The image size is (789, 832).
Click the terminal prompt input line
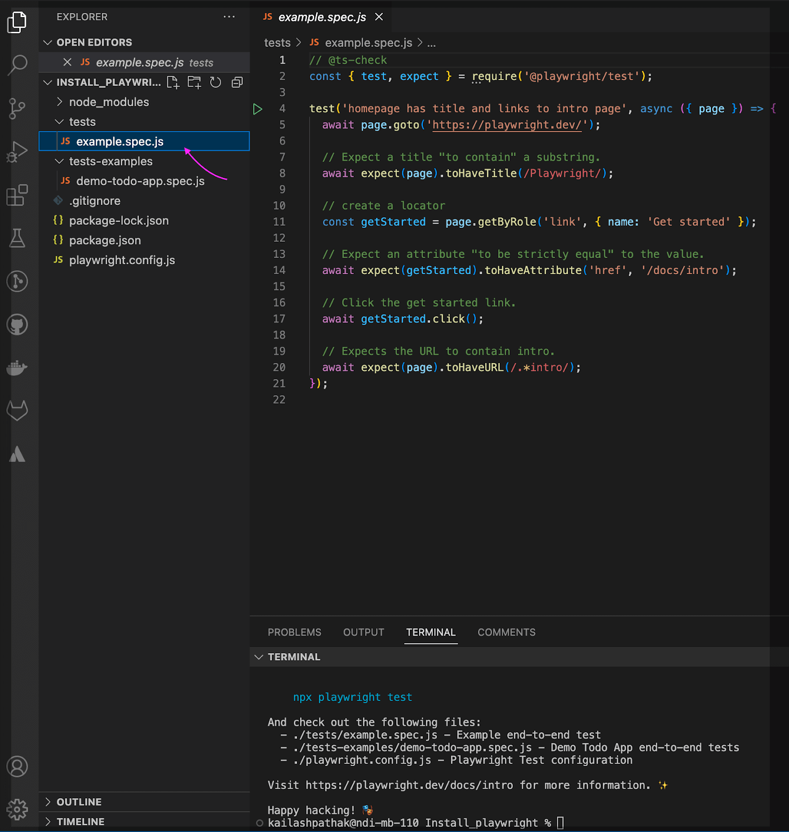[x=415, y=823]
